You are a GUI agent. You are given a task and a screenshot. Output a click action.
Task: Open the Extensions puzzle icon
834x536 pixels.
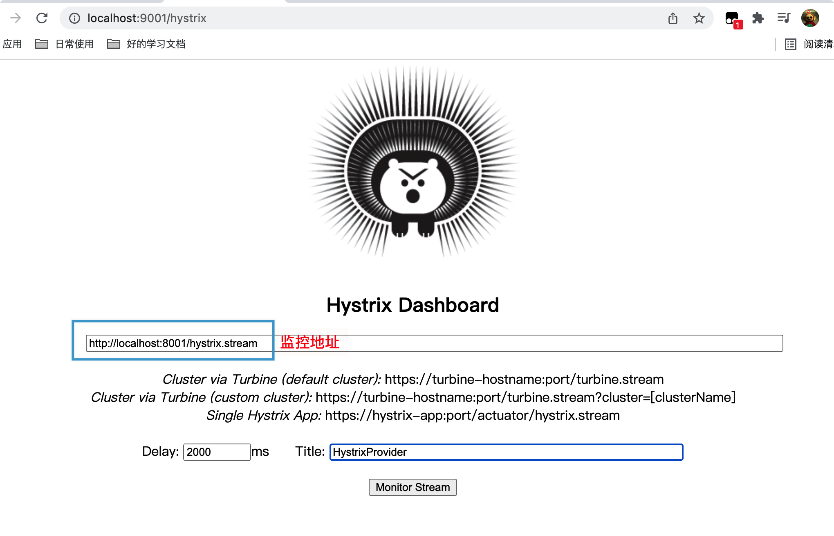coord(758,18)
